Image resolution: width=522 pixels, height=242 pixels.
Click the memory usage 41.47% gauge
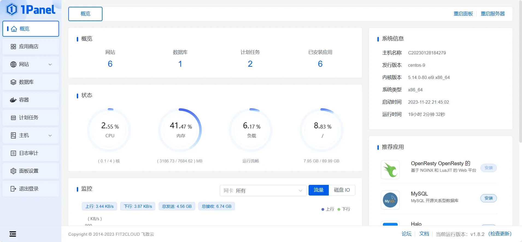(x=181, y=130)
